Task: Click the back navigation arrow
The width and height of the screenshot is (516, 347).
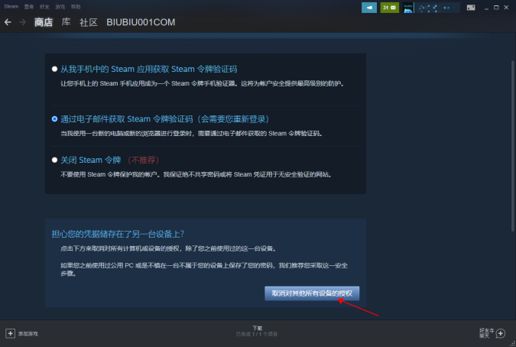Action: pos(8,22)
